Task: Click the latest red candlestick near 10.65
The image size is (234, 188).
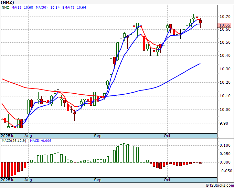Action: point(200,22)
